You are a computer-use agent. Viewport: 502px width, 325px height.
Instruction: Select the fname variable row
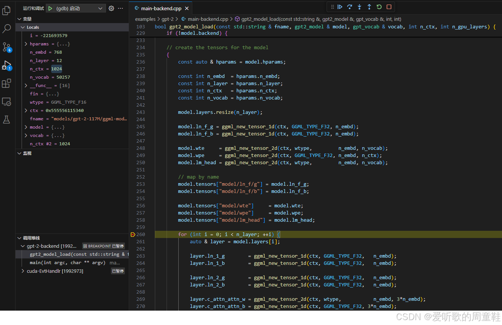click(x=72, y=119)
